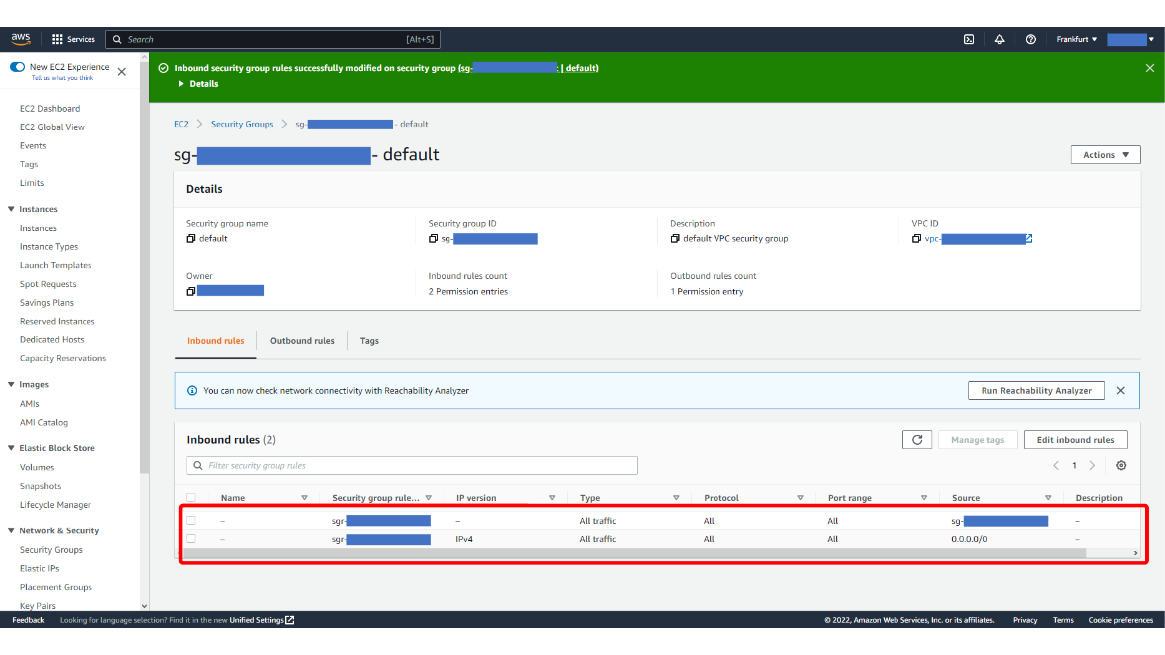Screen dimensions: 1165x655
Task: Copy the description default VPC security group
Action: pos(675,238)
